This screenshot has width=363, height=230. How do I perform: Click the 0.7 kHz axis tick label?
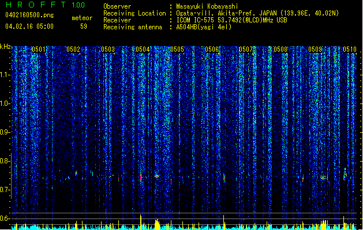[x=5, y=190]
